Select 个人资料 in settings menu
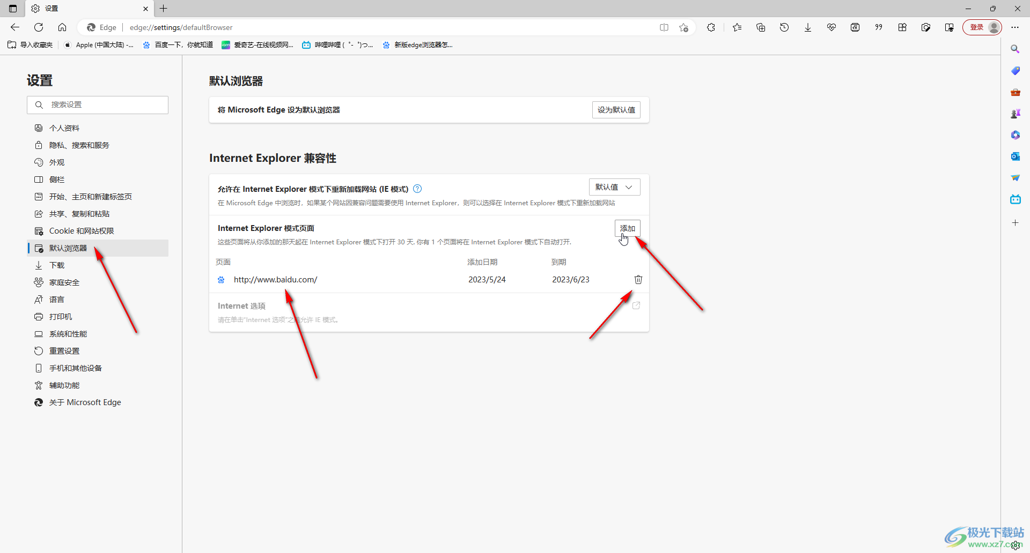Screen dimensions: 1030x553 click(98, 128)
